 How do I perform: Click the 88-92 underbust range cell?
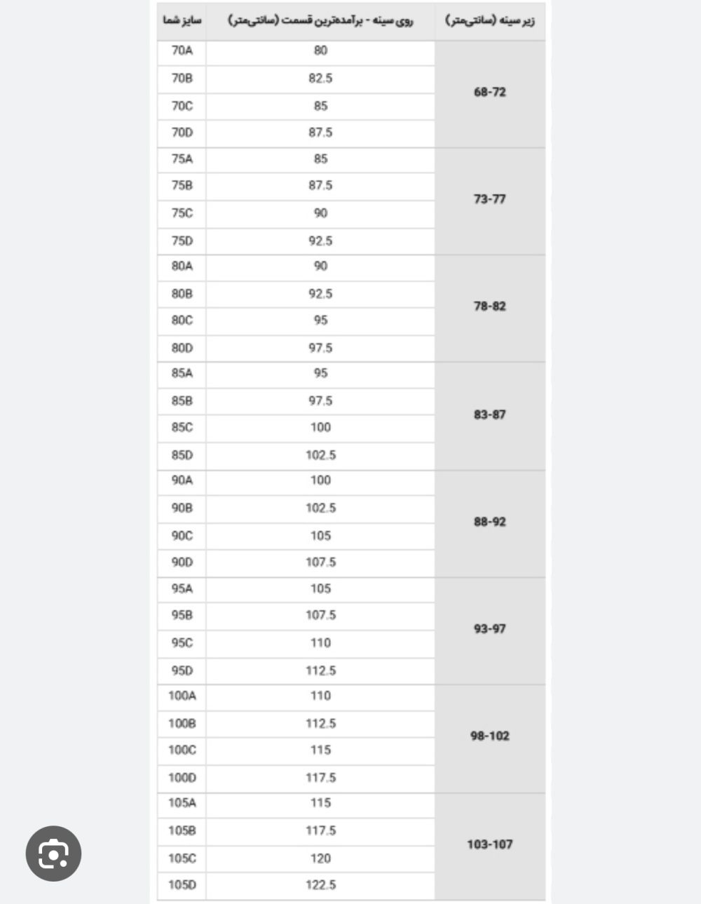pyautogui.click(x=489, y=522)
